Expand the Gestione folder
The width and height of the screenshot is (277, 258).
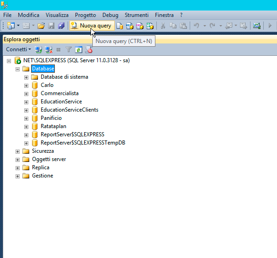click(17, 176)
